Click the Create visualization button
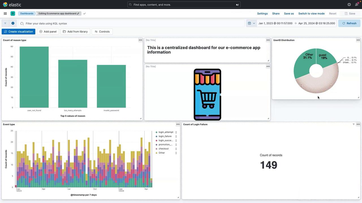The width and height of the screenshot is (362, 203). [18, 32]
